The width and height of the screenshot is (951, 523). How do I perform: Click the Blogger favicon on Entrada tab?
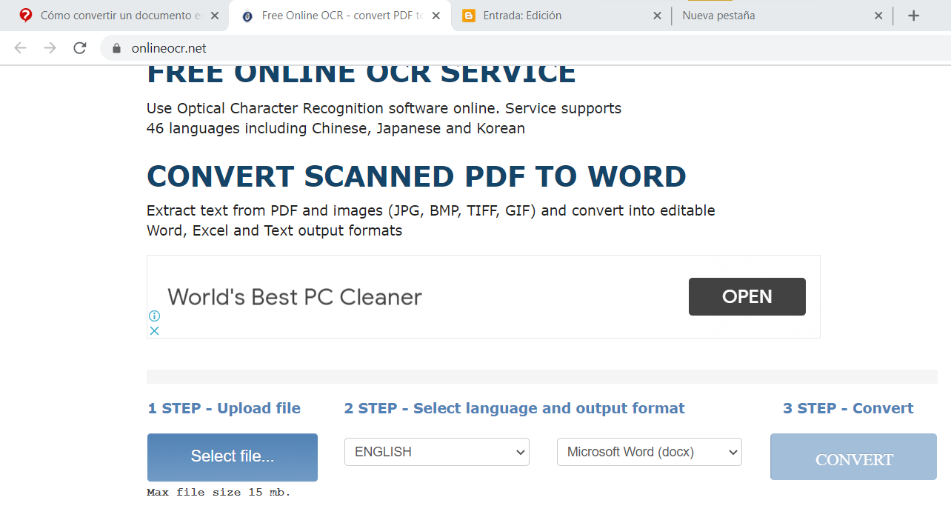point(468,16)
